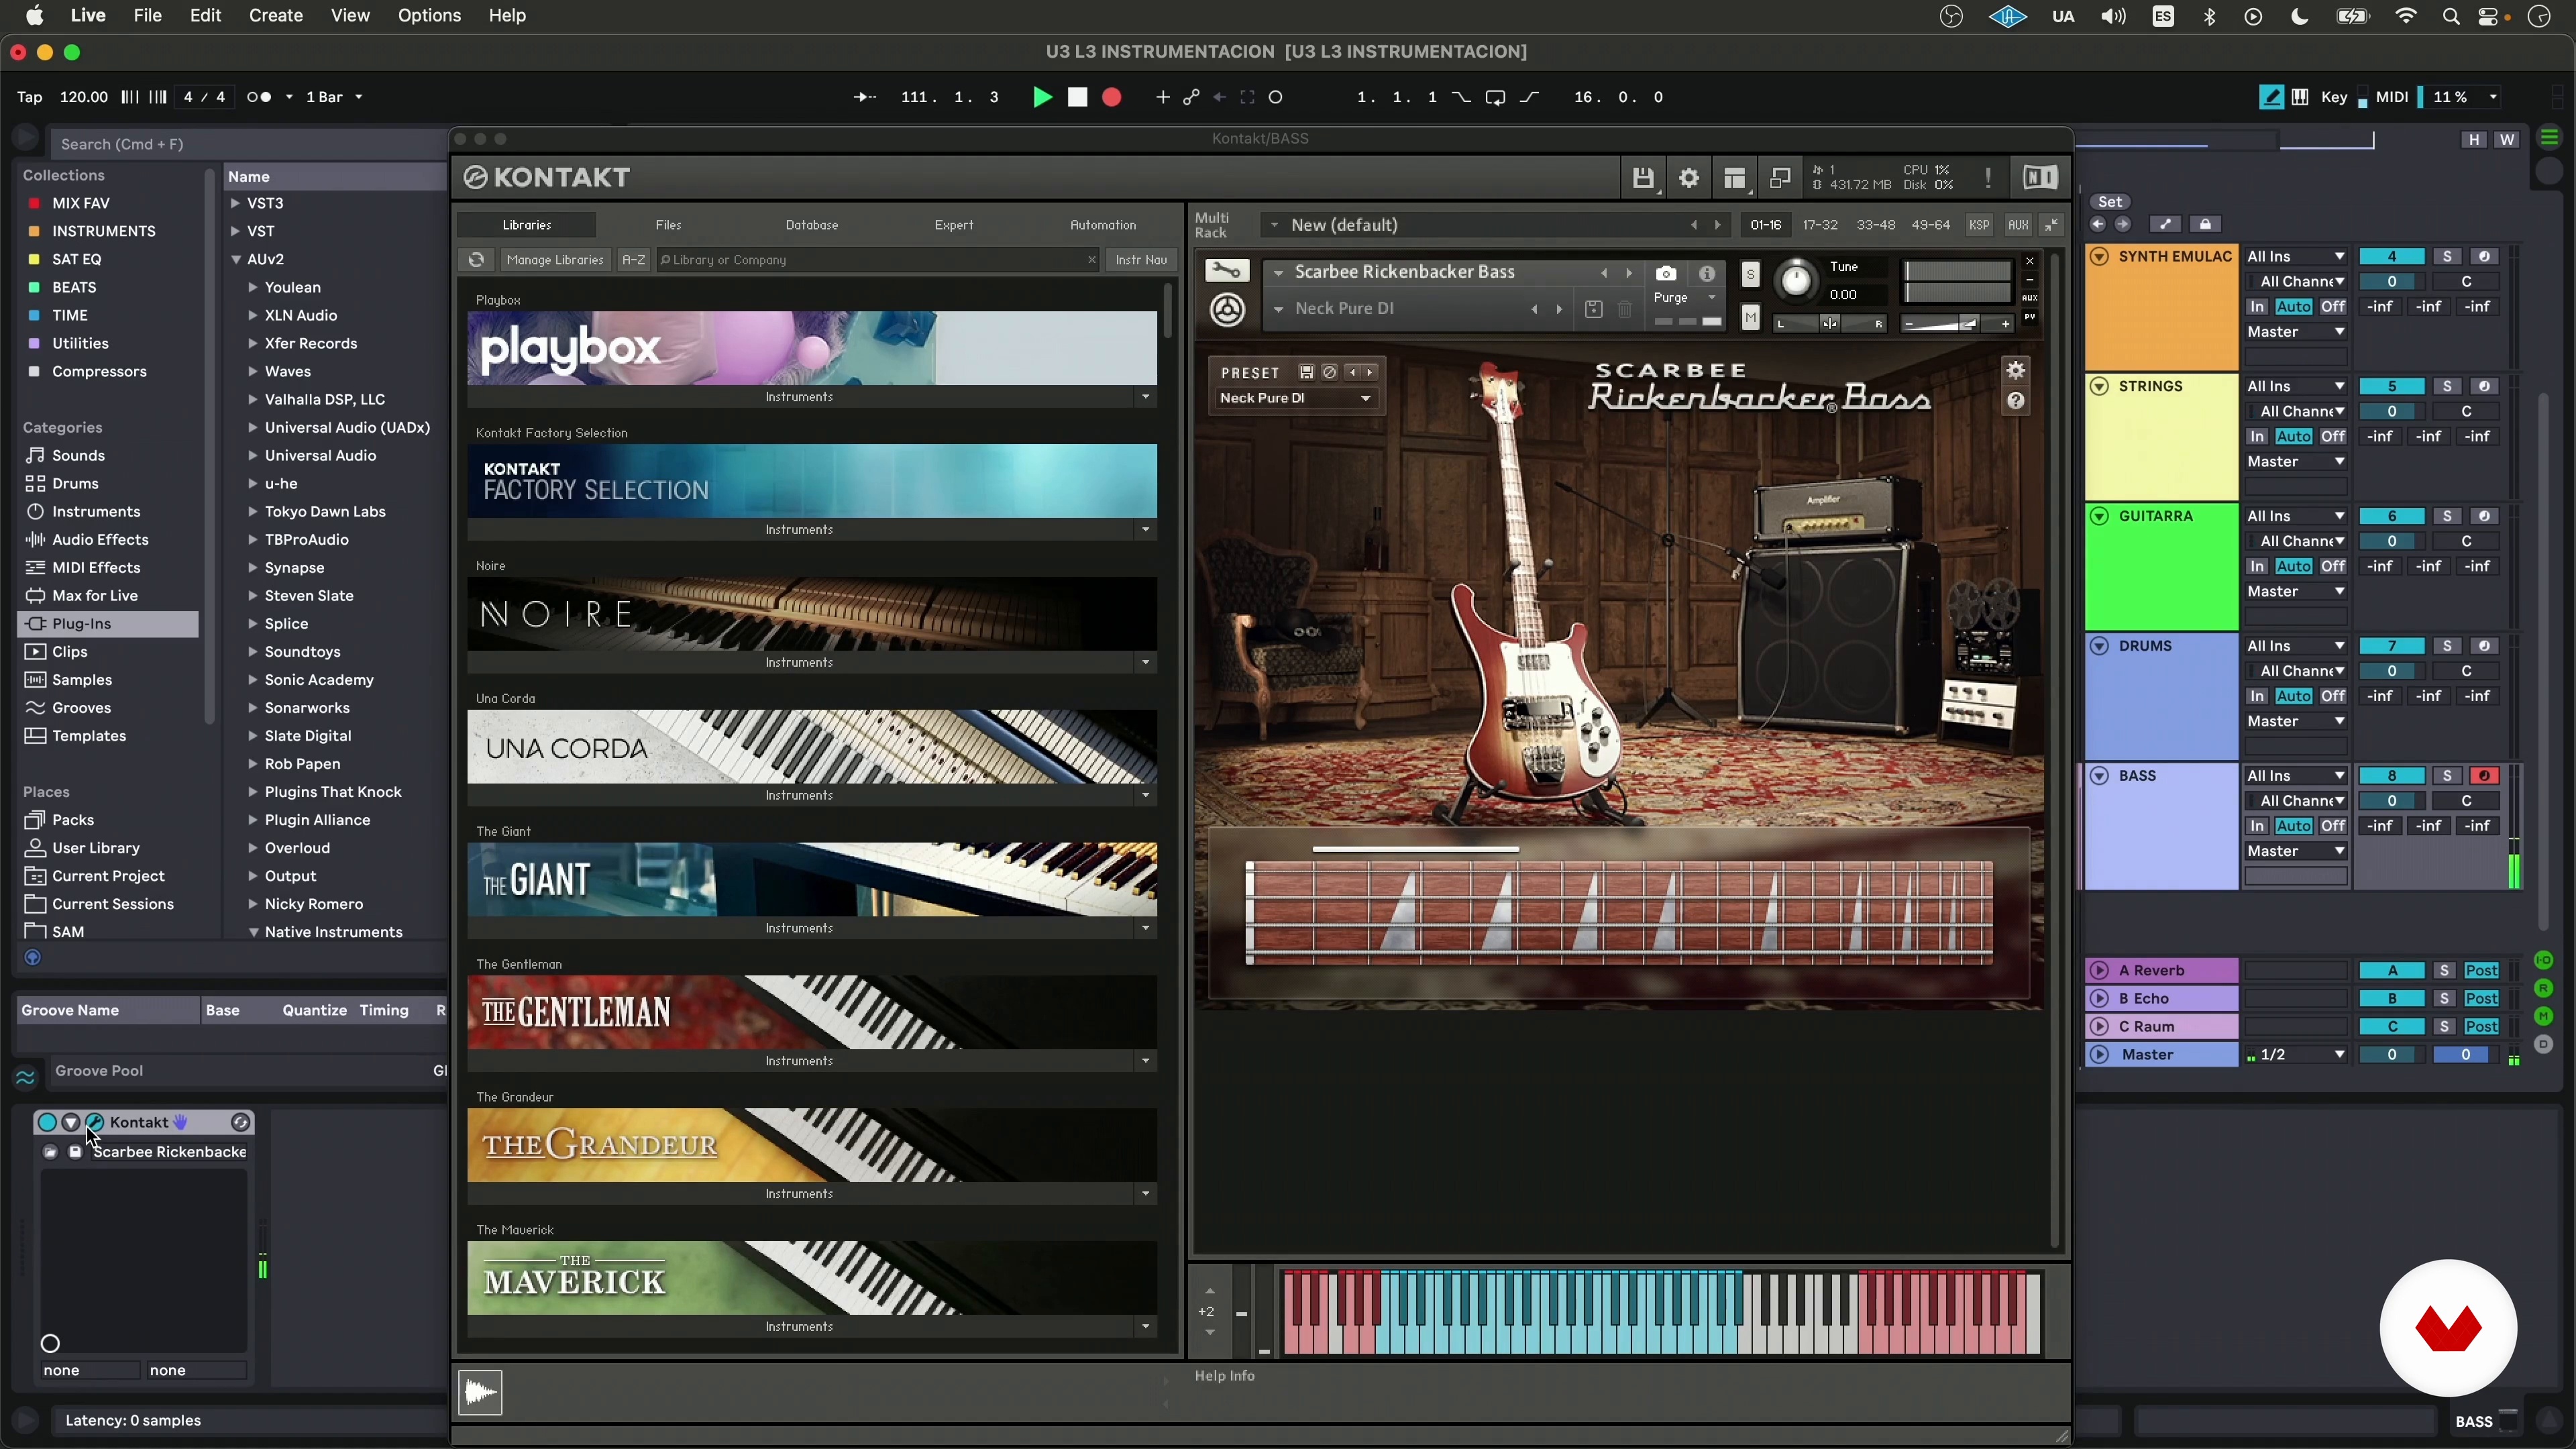This screenshot has height=1449, width=2576.
Task: Open Scarbee instrument settings gear
Action: pyautogui.click(x=2016, y=370)
